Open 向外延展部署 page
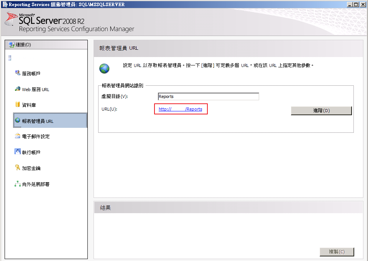Screen dimensions: 368x261 coord(36,184)
